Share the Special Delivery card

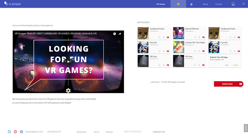(x=195, y=37)
